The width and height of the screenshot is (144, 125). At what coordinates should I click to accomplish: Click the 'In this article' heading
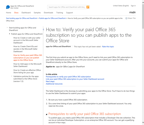(x=51, y=74)
